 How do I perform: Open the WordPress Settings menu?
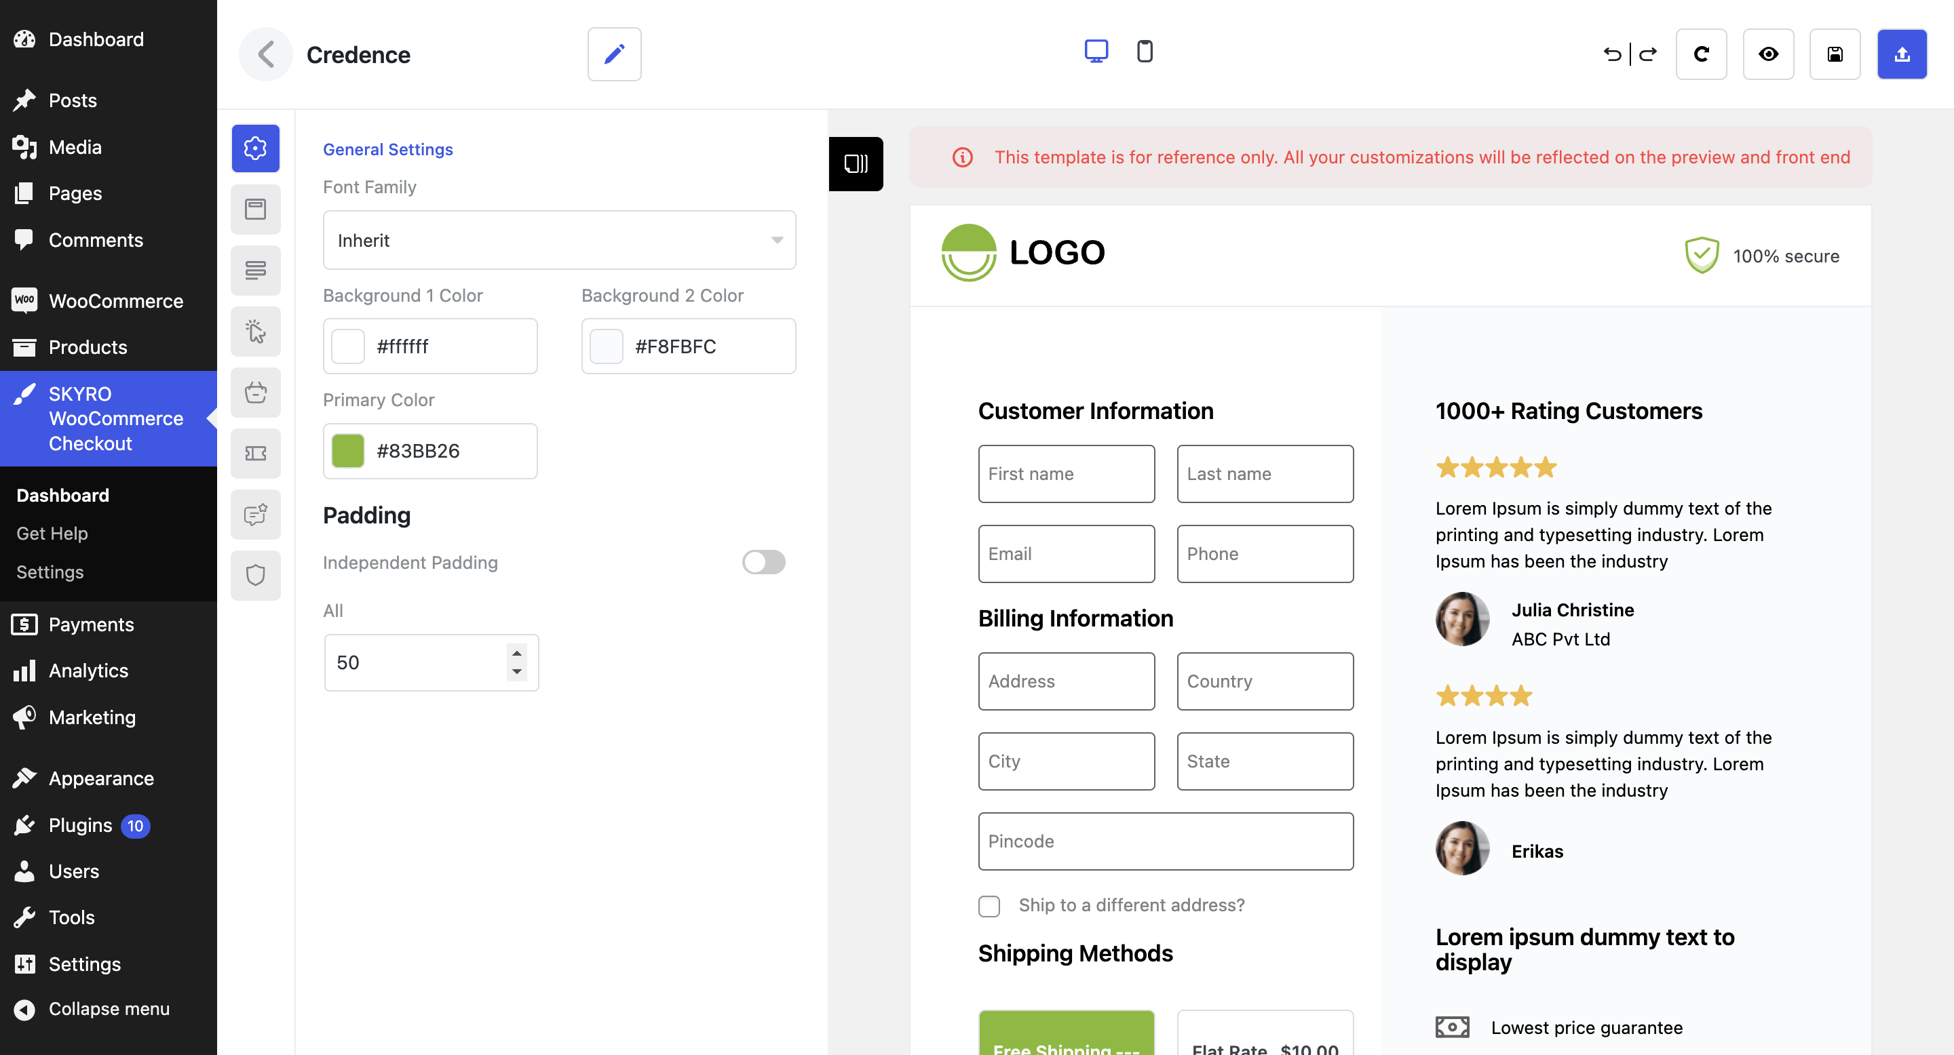[x=109, y=964]
